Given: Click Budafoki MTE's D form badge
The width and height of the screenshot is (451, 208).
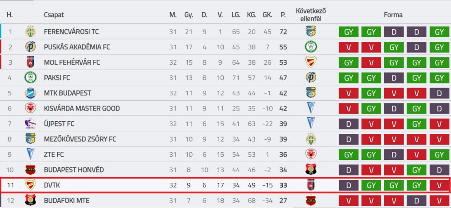Looking at the screenshot, I should click(416, 200).
